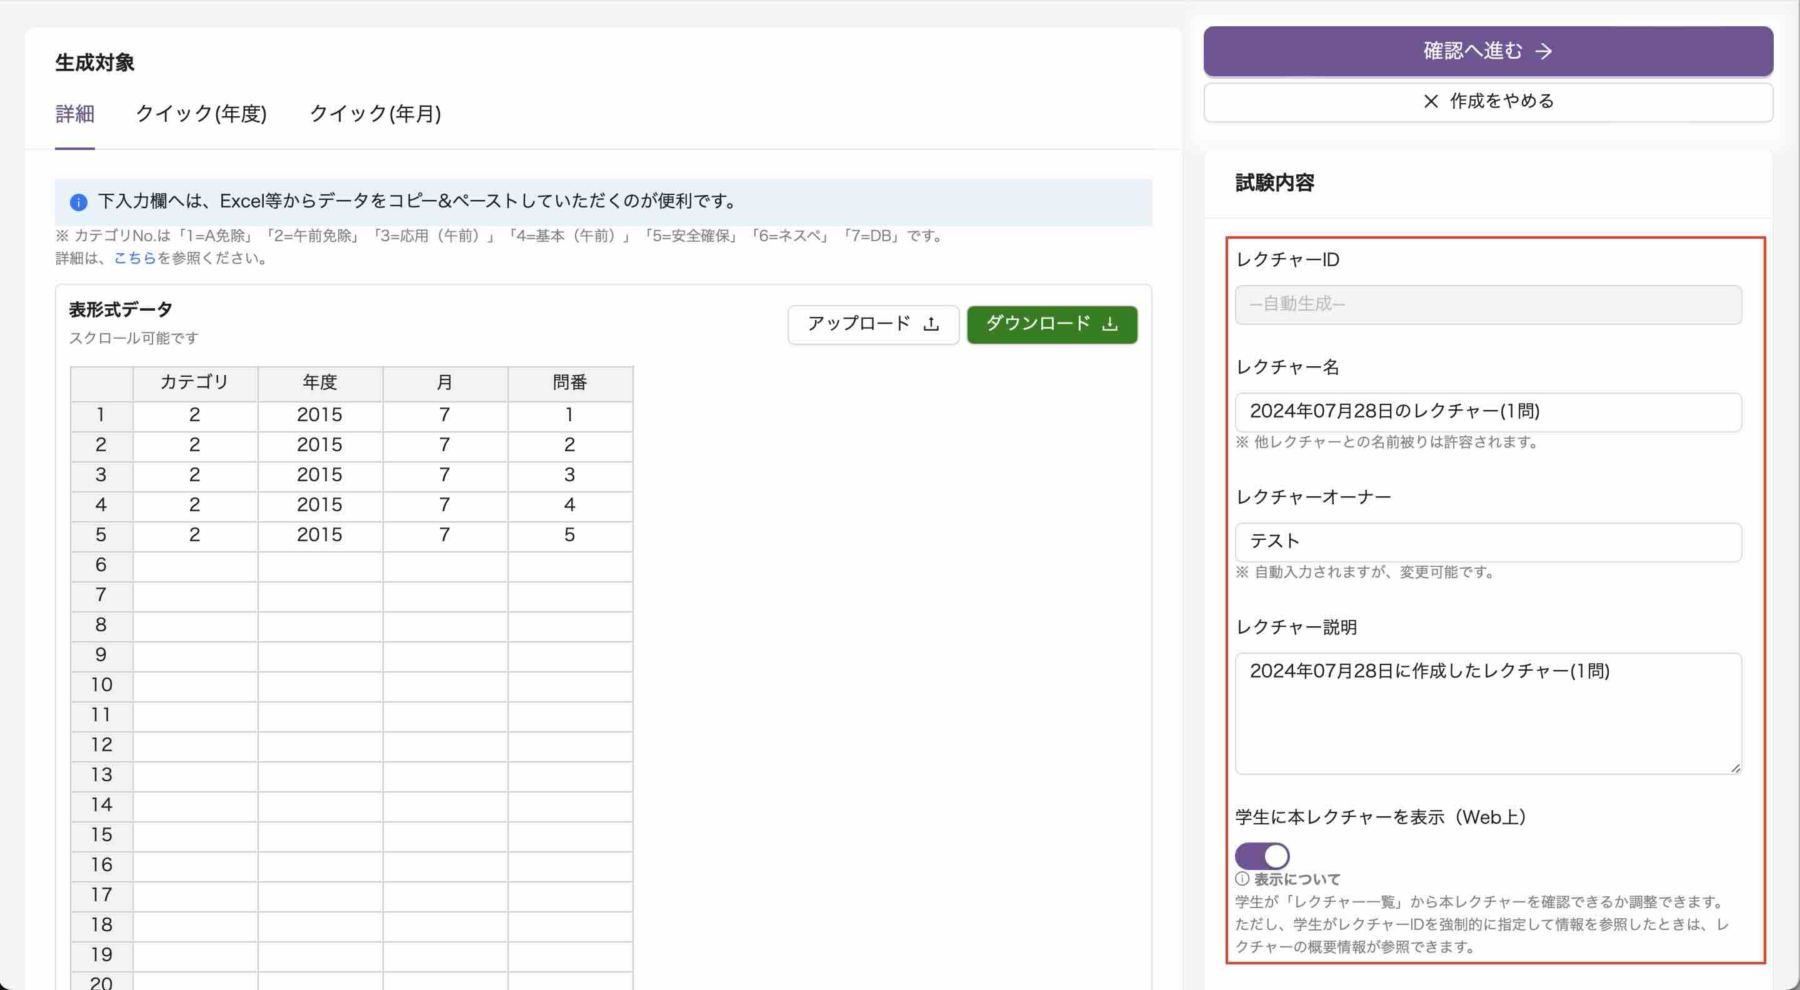Click in the レクチャー説明 textarea
The height and width of the screenshot is (990, 1800).
tap(1487, 712)
